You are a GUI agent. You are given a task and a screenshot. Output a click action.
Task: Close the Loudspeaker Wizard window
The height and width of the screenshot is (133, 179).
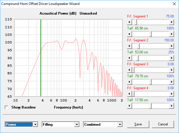[x=174, y=4]
